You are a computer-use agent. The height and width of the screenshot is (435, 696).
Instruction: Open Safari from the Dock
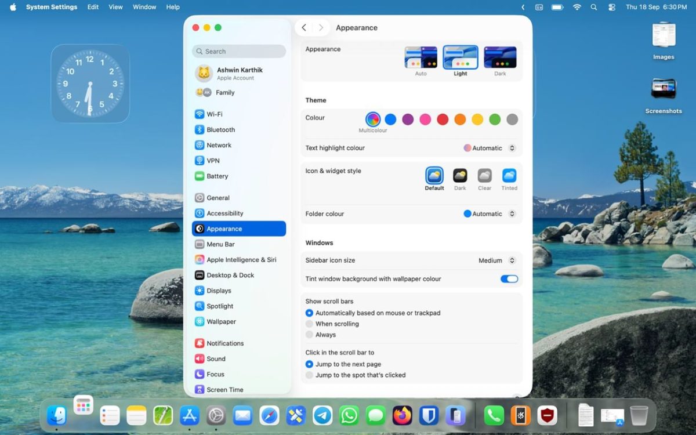pyautogui.click(x=269, y=415)
